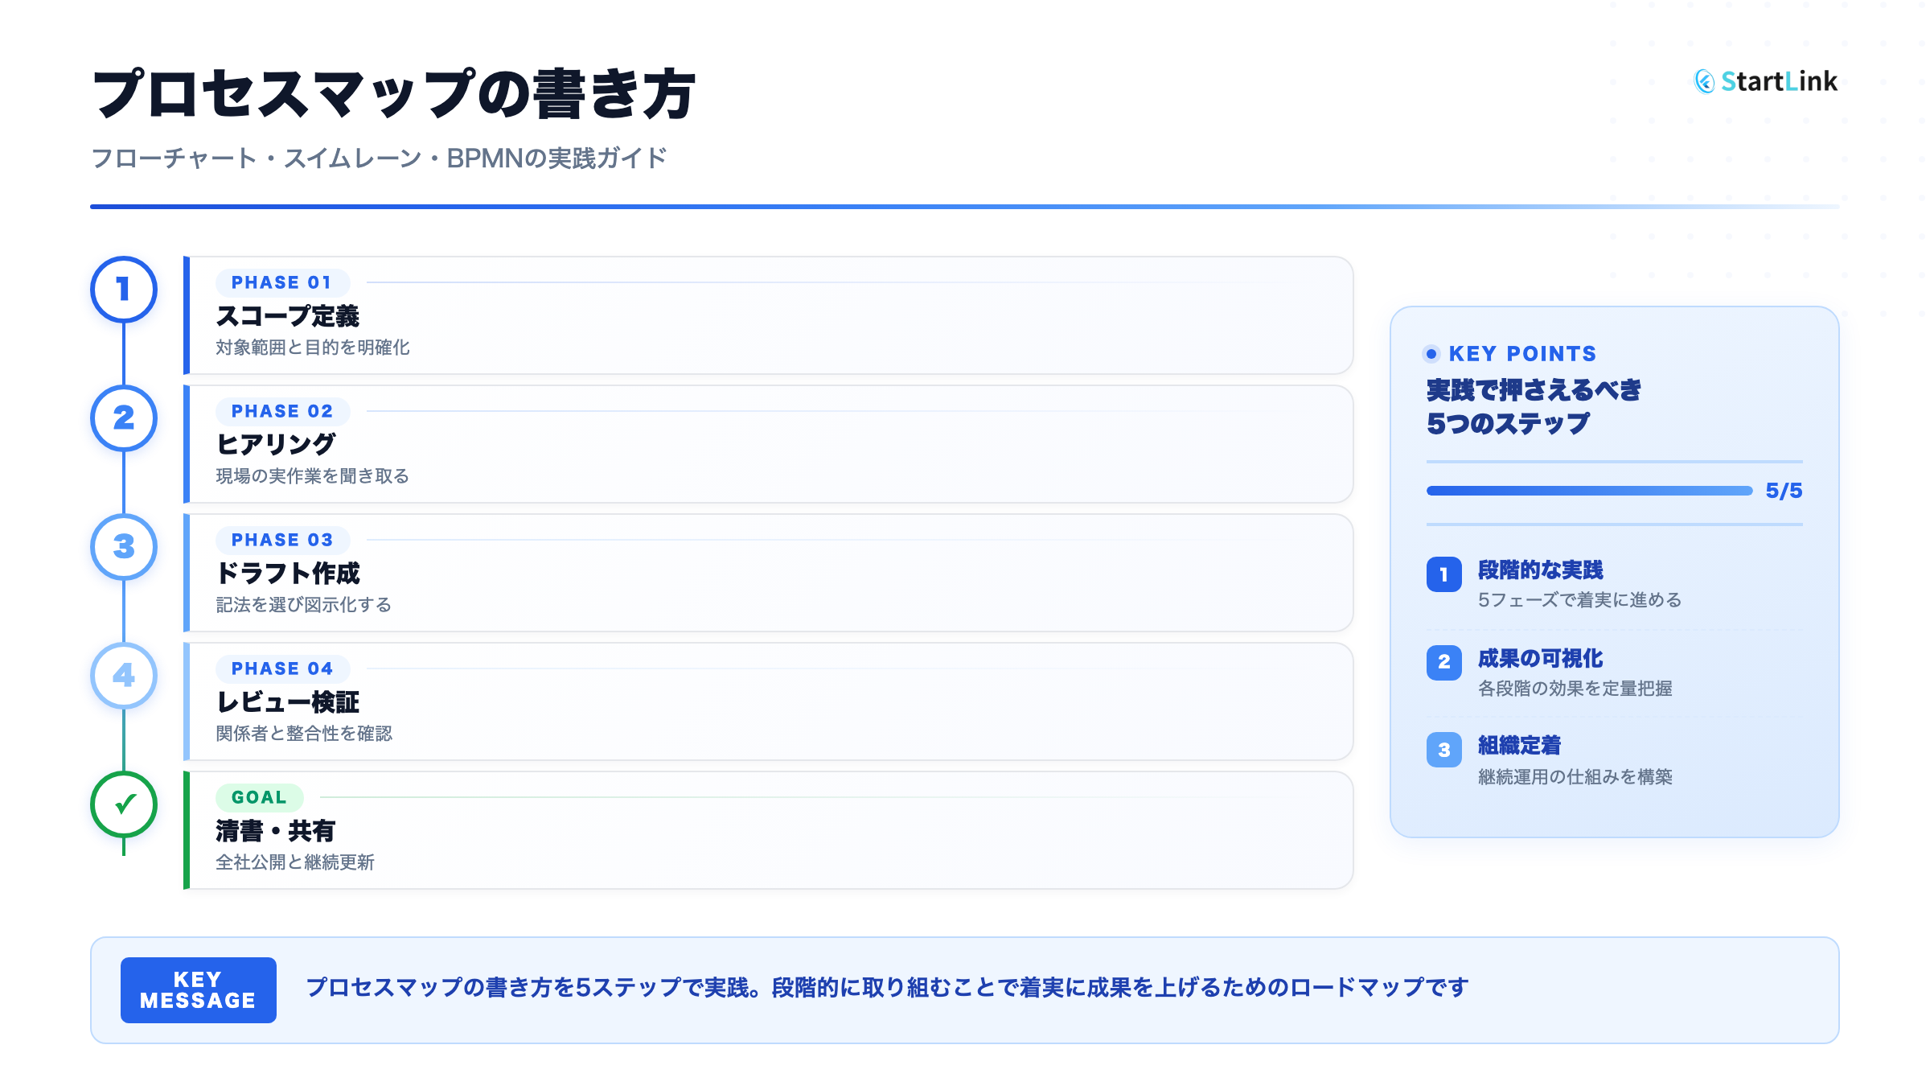Open the スコープ定義 phase card
This screenshot has width=1930, height=1086.
pos(768,316)
